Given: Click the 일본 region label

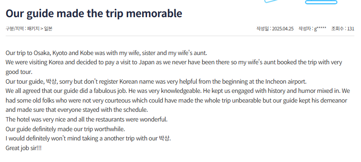Looking at the screenshot, I should pos(48,29).
